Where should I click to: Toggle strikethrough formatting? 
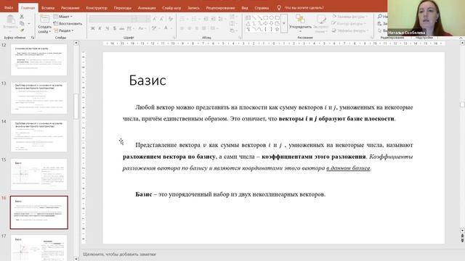(121, 28)
